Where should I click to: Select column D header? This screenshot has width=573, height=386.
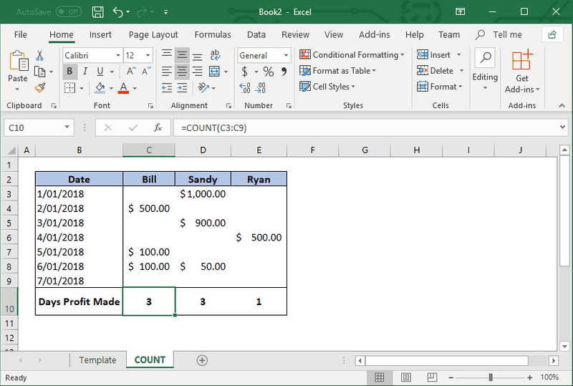click(203, 150)
